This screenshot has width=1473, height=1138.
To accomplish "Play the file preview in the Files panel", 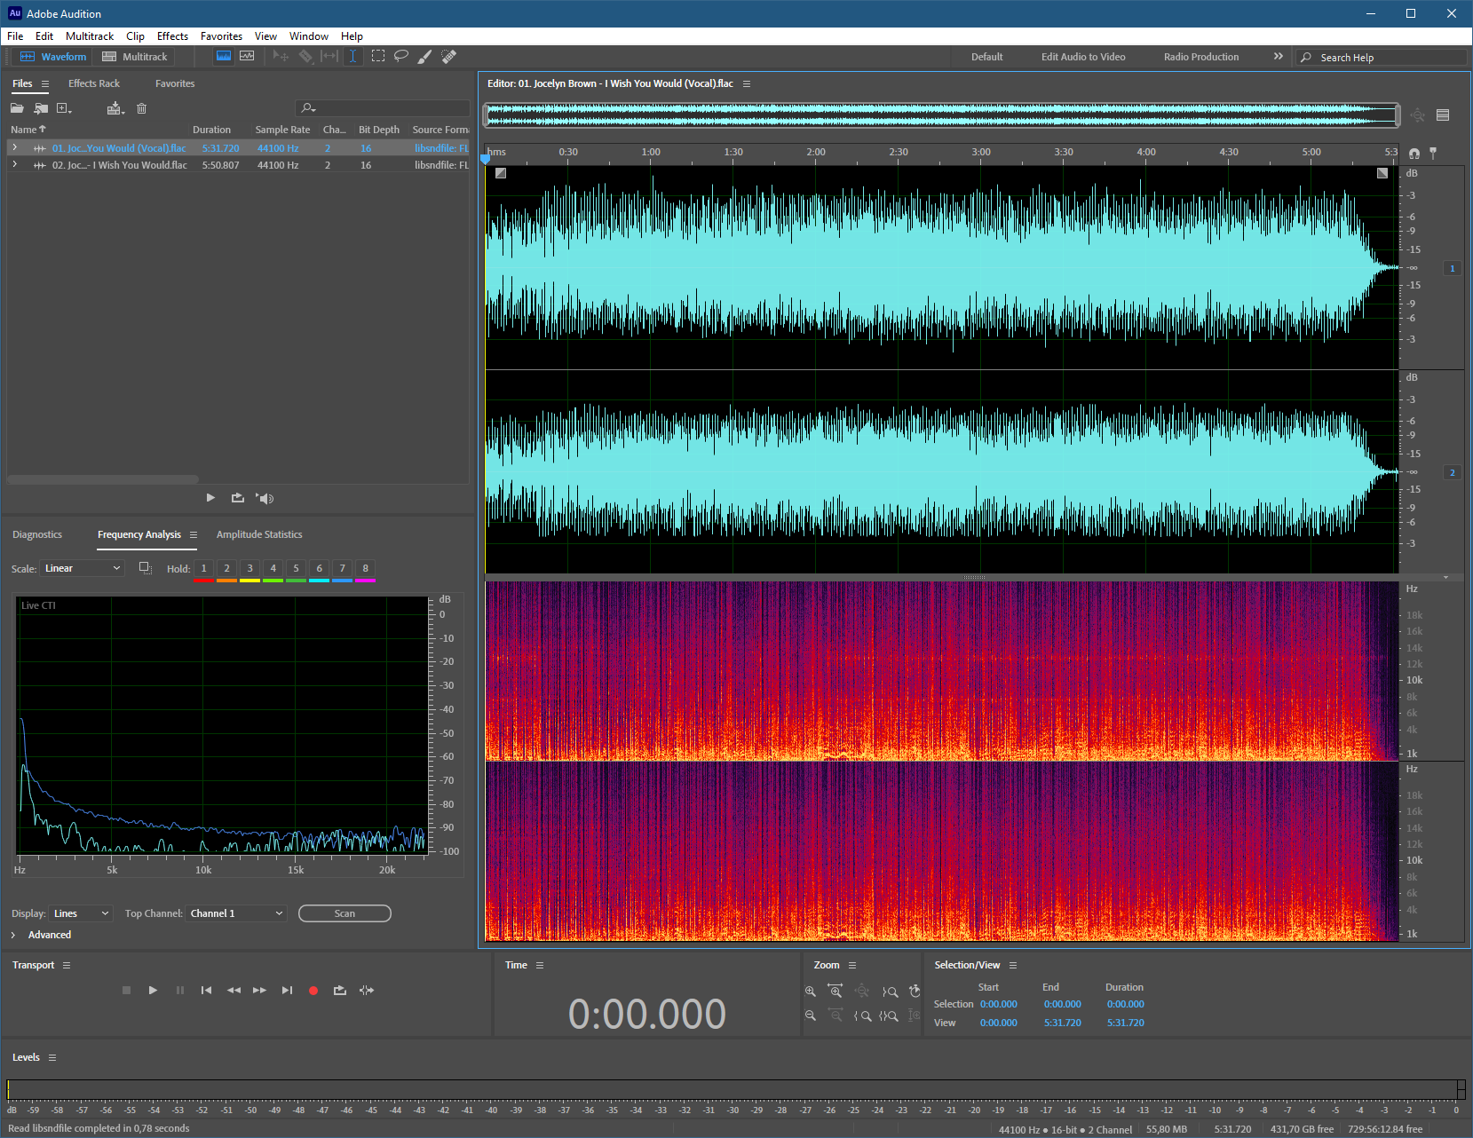I will (210, 498).
